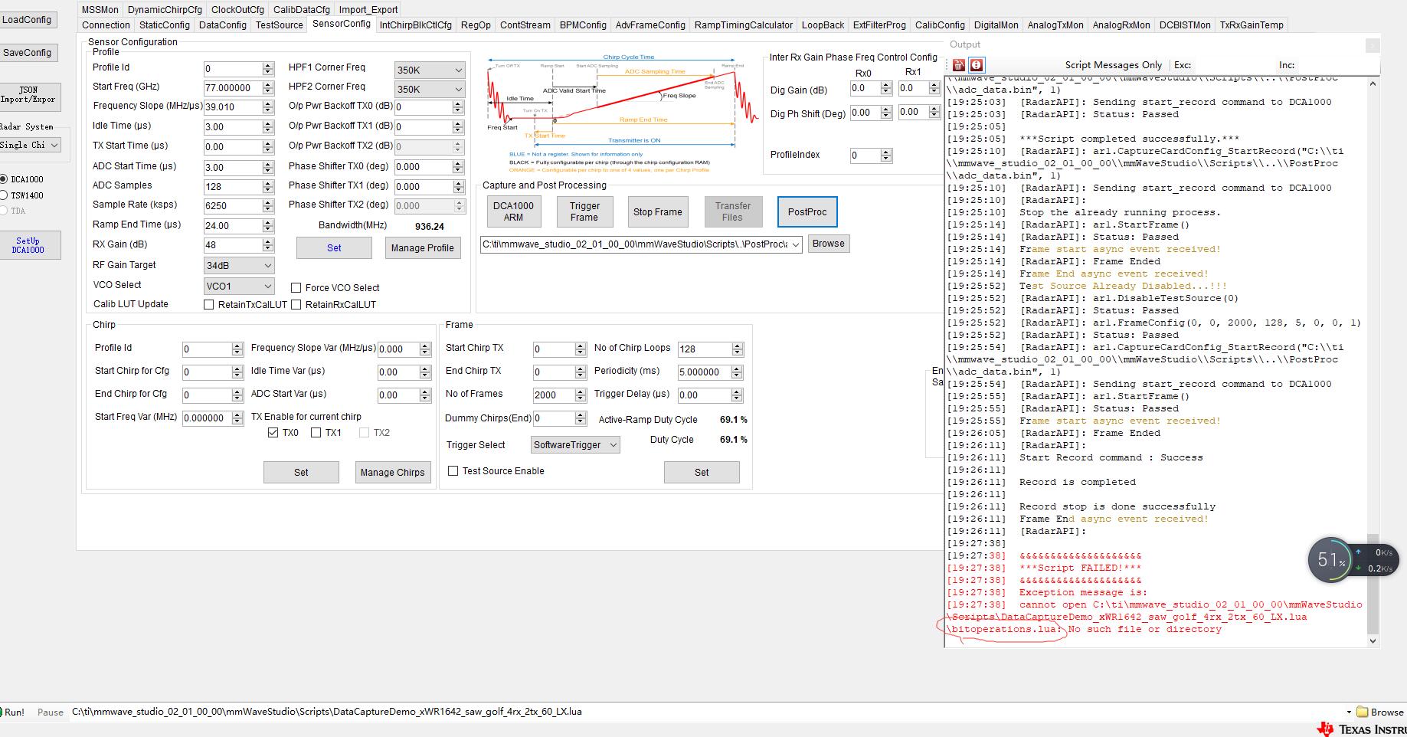The width and height of the screenshot is (1407, 737).
Task: Tick the RetainTxCalLUT checkbox
Action: point(208,305)
